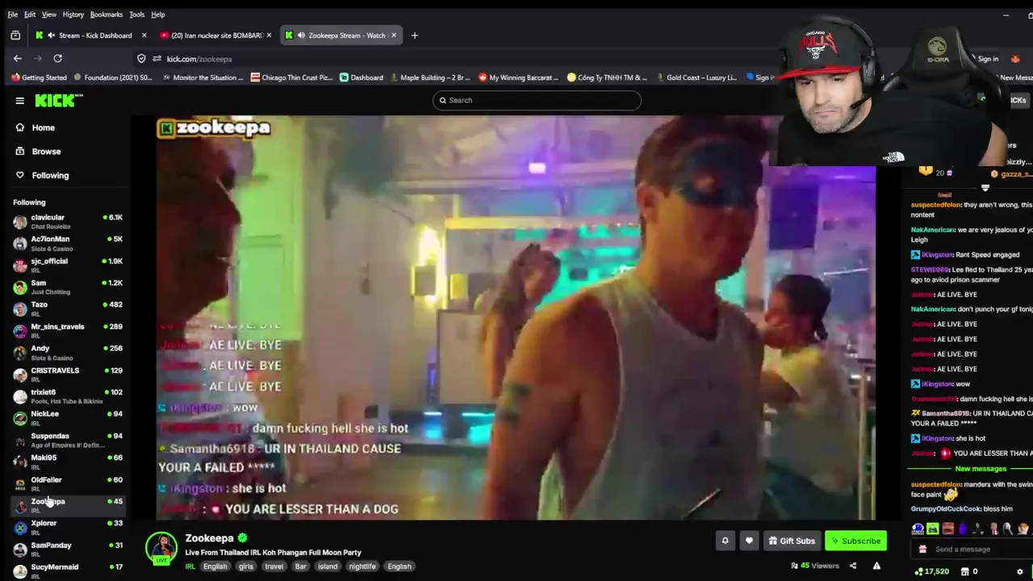This screenshot has width=1033, height=581.
Task: Open Andy channel in Following list
Action: coord(68,352)
